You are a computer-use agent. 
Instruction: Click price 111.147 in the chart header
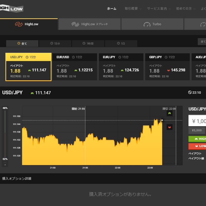43,93
